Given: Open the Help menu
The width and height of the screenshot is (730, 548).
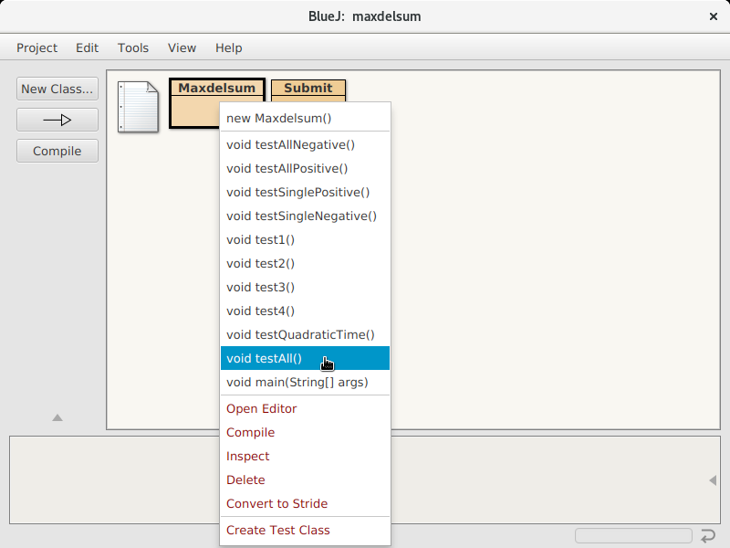Looking at the screenshot, I should tap(229, 48).
